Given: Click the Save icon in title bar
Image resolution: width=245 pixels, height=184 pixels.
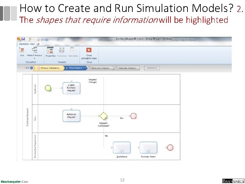Looking at the screenshot, I should point(23,39).
